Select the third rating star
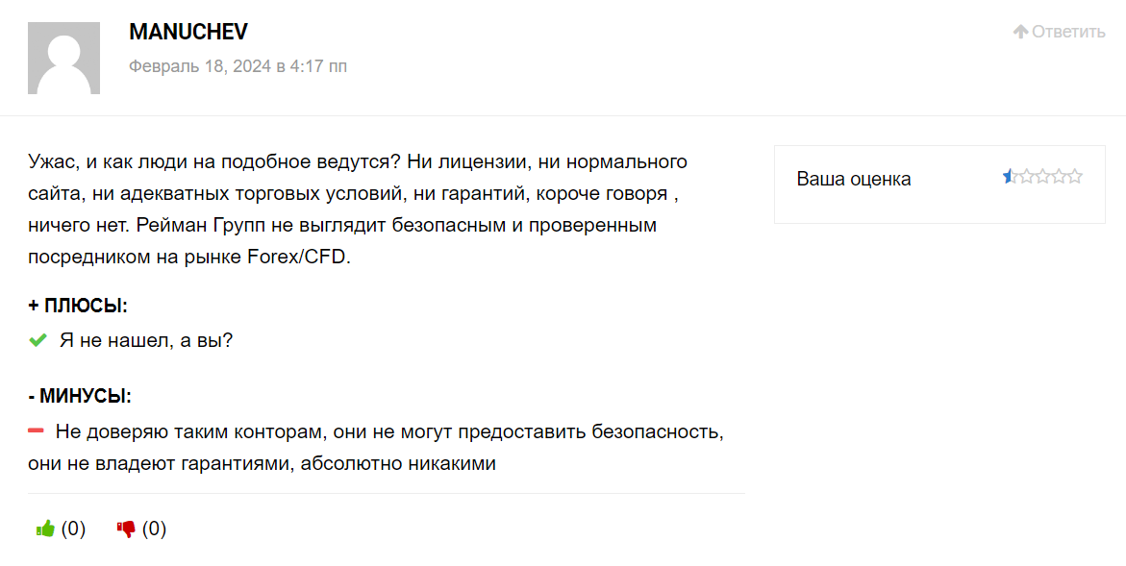 [1042, 176]
